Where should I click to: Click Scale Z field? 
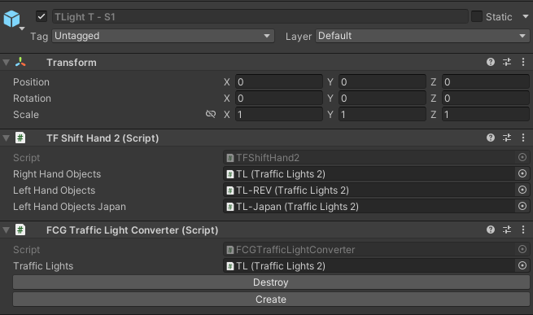486,115
